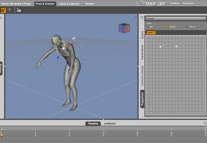Click the pin icon above the shoulder

tap(74, 39)
